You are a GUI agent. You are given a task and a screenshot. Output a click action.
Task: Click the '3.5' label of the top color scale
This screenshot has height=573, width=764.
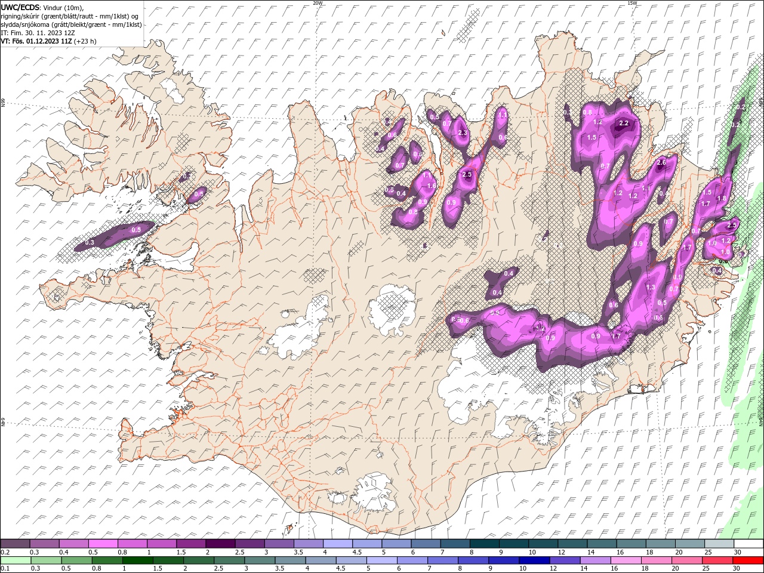coord(298,552)
